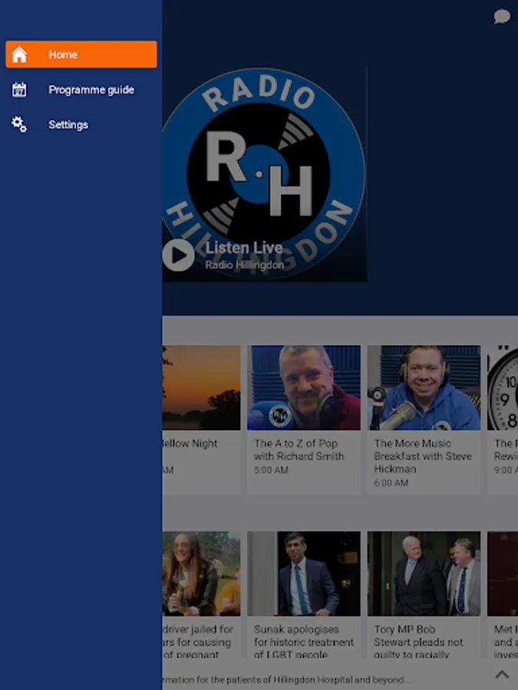Click the 'Radio Hillingdon' subtitle text
Screen dimensions: 518x690
point(245,265)
